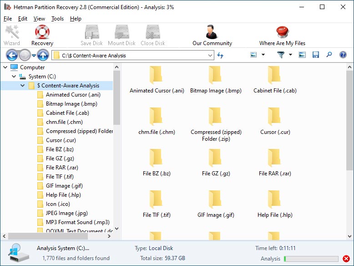Select Cursor (.cur) in the tree

(61, 140)
